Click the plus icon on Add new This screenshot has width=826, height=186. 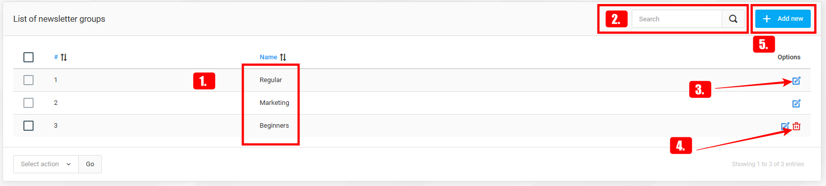pos(767,19)
